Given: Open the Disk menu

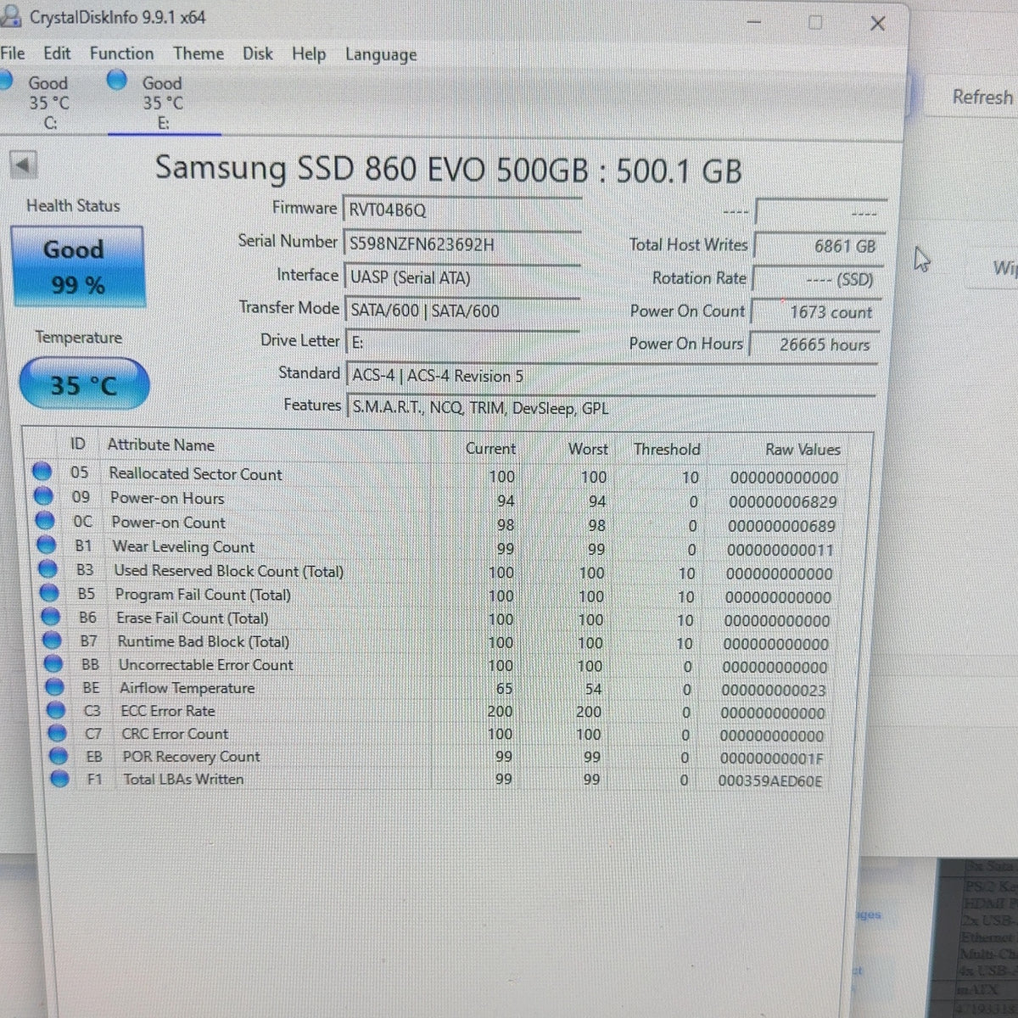Looking at the screenshot, I should click(x=258, y=53).
